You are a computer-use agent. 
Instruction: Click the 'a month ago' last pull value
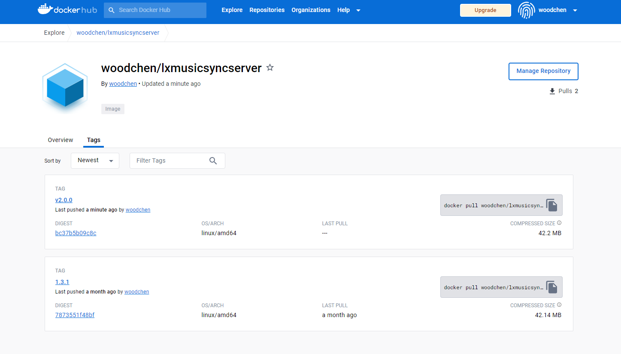tap(339, 315)
